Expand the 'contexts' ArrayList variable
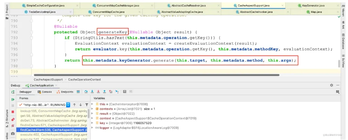 [x=93, y=109]
